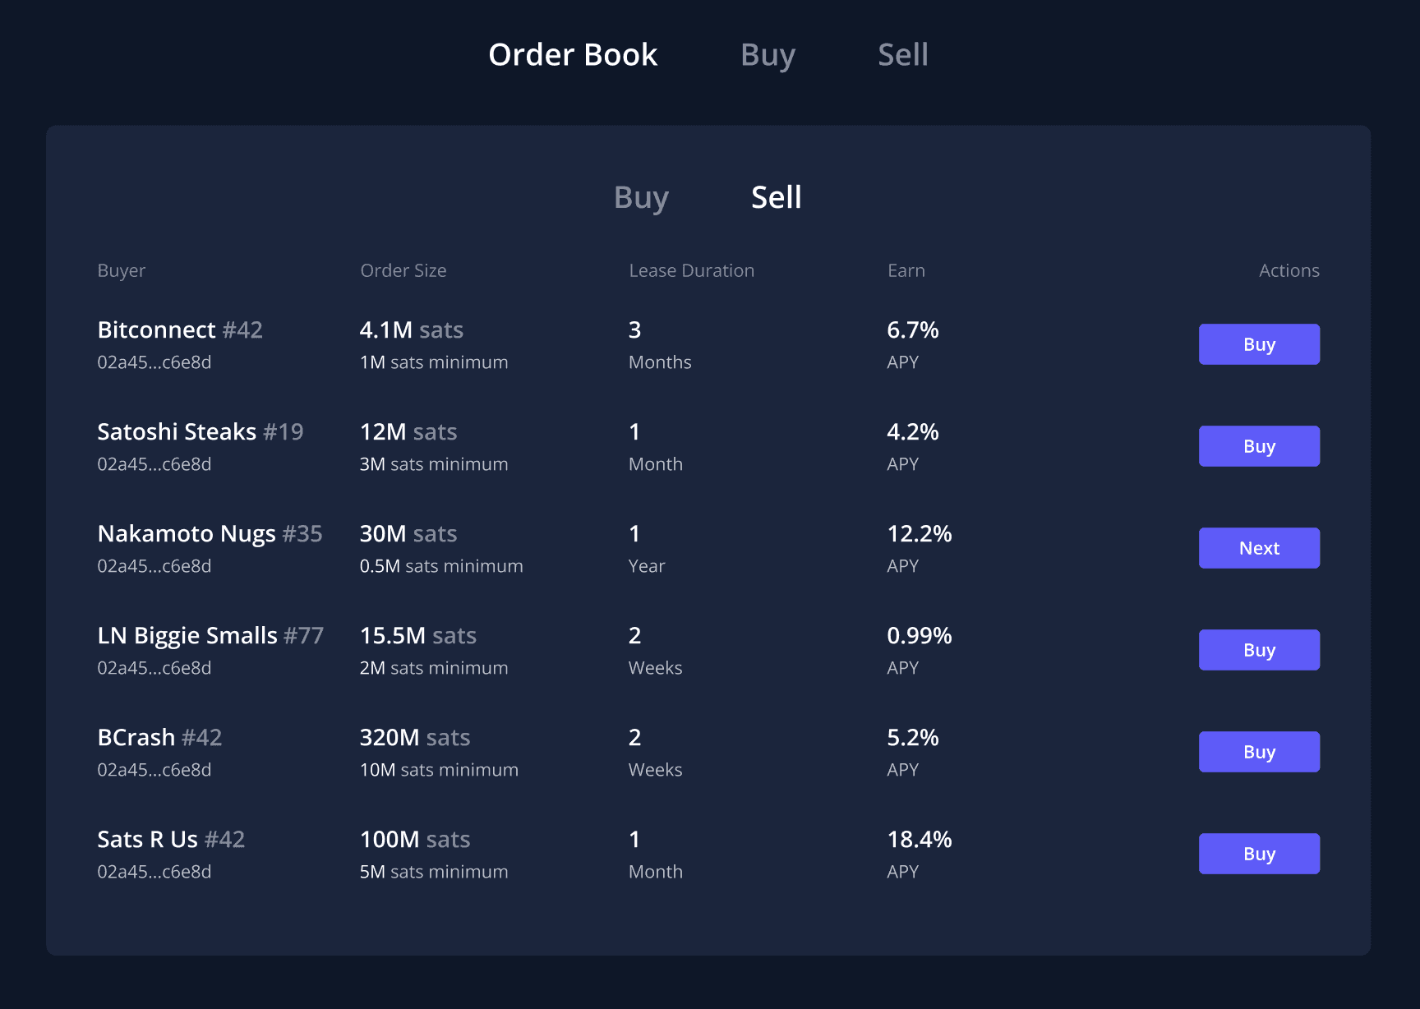Open the Nakamoto Nugs #35 buyer name
Screen dimensions: 1420x1009
210,534
